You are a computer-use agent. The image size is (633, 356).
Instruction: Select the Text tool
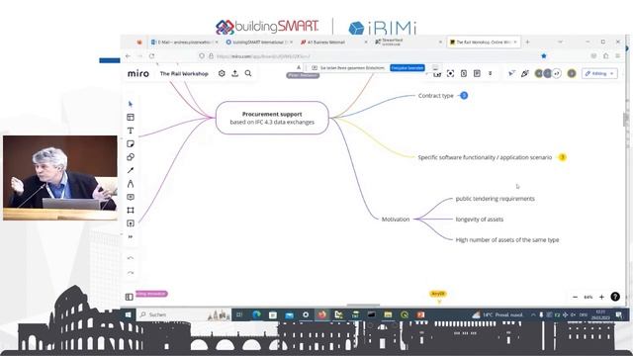pyautogui.click(x=130, y=131)
